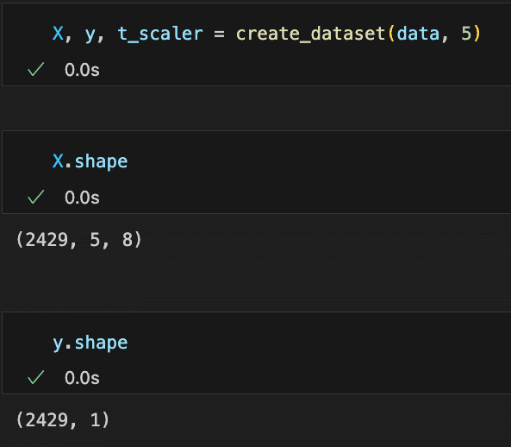Click the data argument in create_dataset call

418,34
